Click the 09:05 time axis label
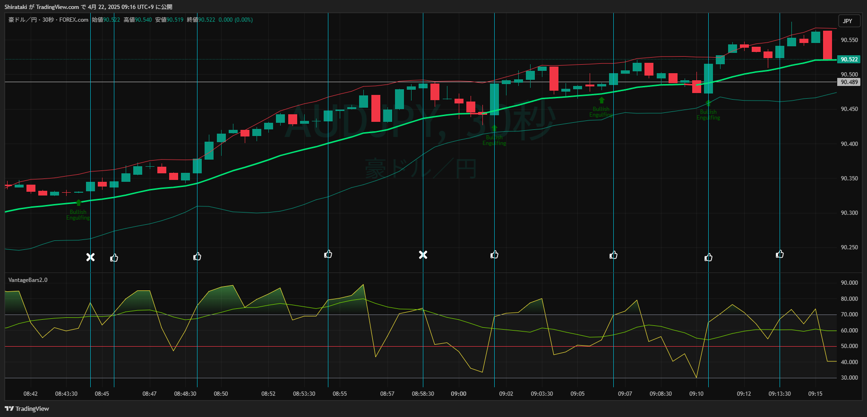Screen dimensions: 867x417 pos(577,394)
